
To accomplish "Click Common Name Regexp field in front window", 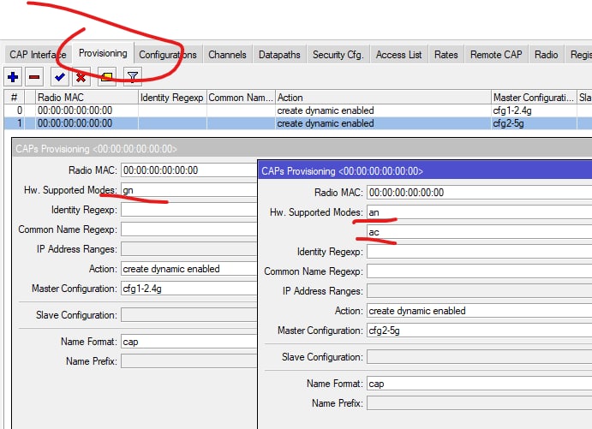I will (x=479, y=271).
